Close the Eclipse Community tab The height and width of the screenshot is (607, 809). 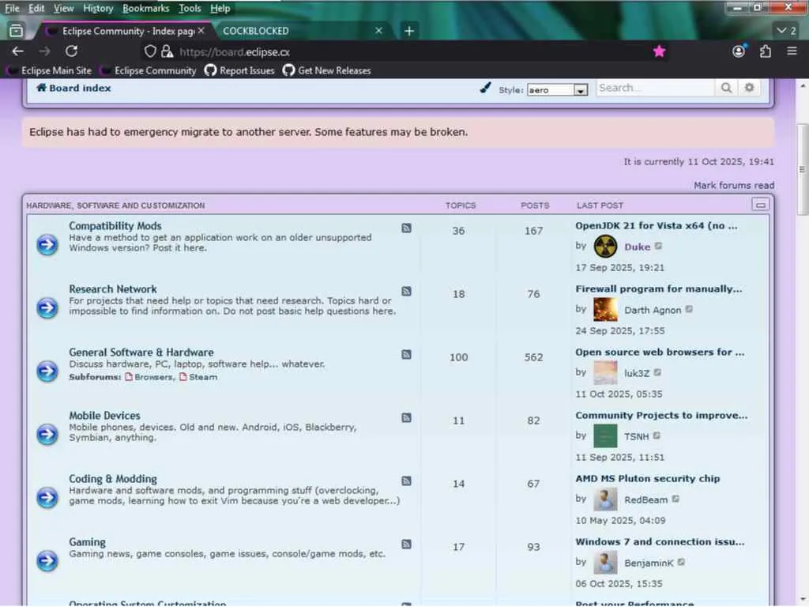[x=201, y=31]
